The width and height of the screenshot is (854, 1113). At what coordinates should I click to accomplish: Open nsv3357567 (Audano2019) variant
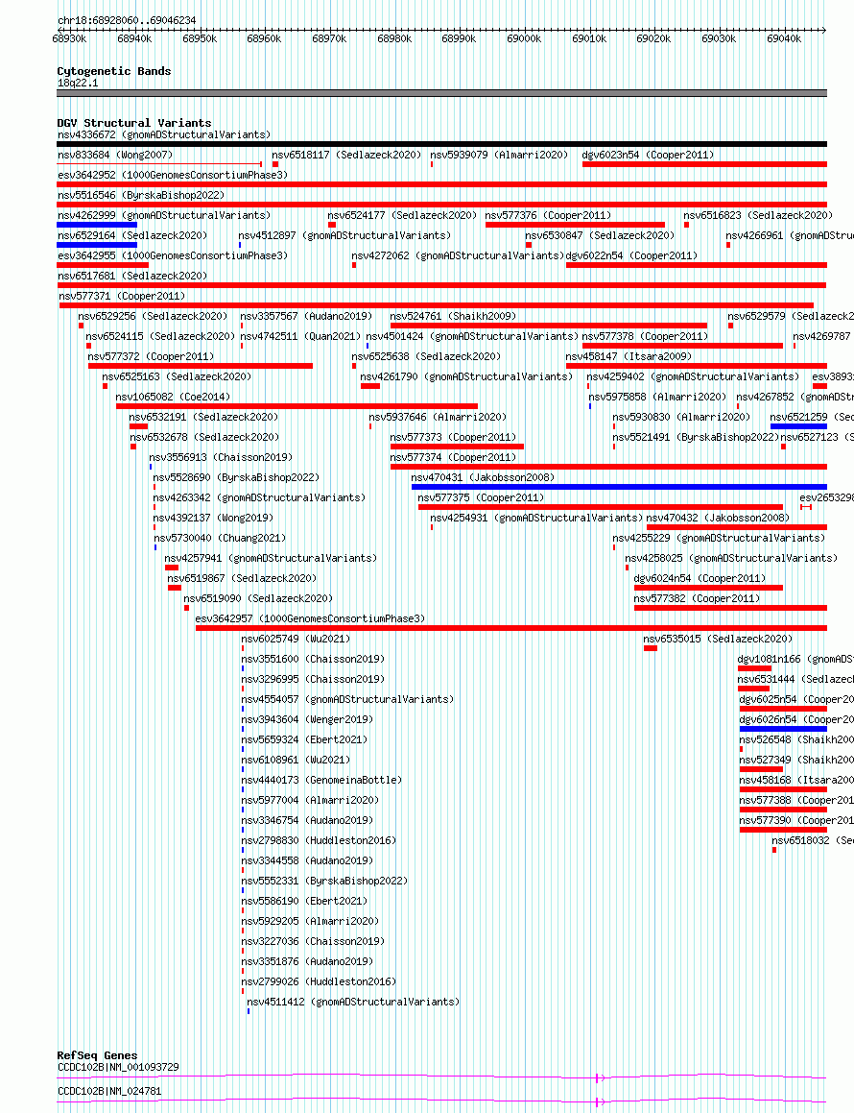pyautogui.click(x=306, y=316)
